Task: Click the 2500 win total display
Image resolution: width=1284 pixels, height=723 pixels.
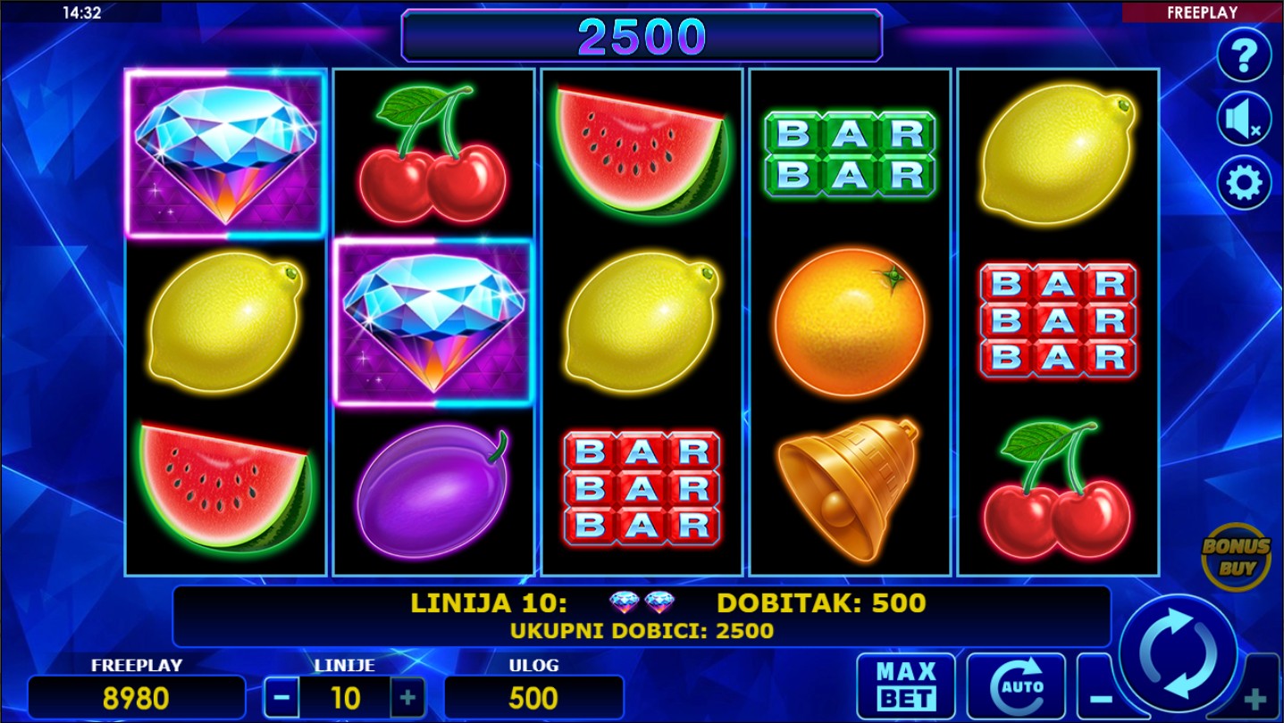Action: (642, 36)
